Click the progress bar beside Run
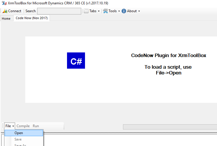The height and width of the screenshot is (146, 217). (x=170, y=127)
